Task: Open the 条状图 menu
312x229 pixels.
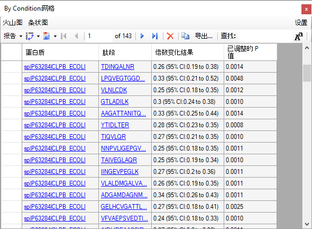Action: click(x=38, y=23)
